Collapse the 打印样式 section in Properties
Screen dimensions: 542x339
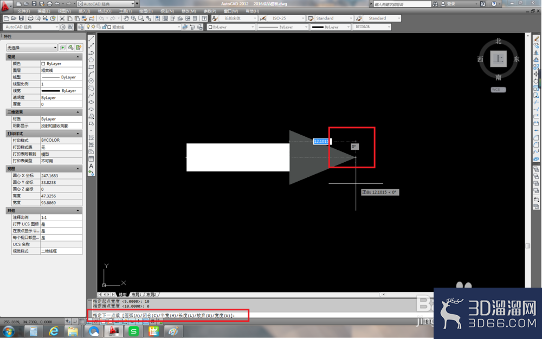coord(78,134)
